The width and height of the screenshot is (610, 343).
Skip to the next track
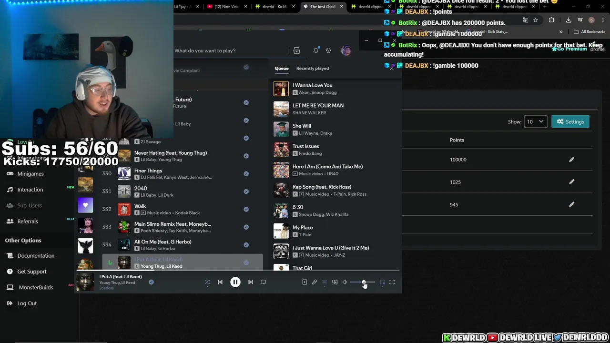251,282
